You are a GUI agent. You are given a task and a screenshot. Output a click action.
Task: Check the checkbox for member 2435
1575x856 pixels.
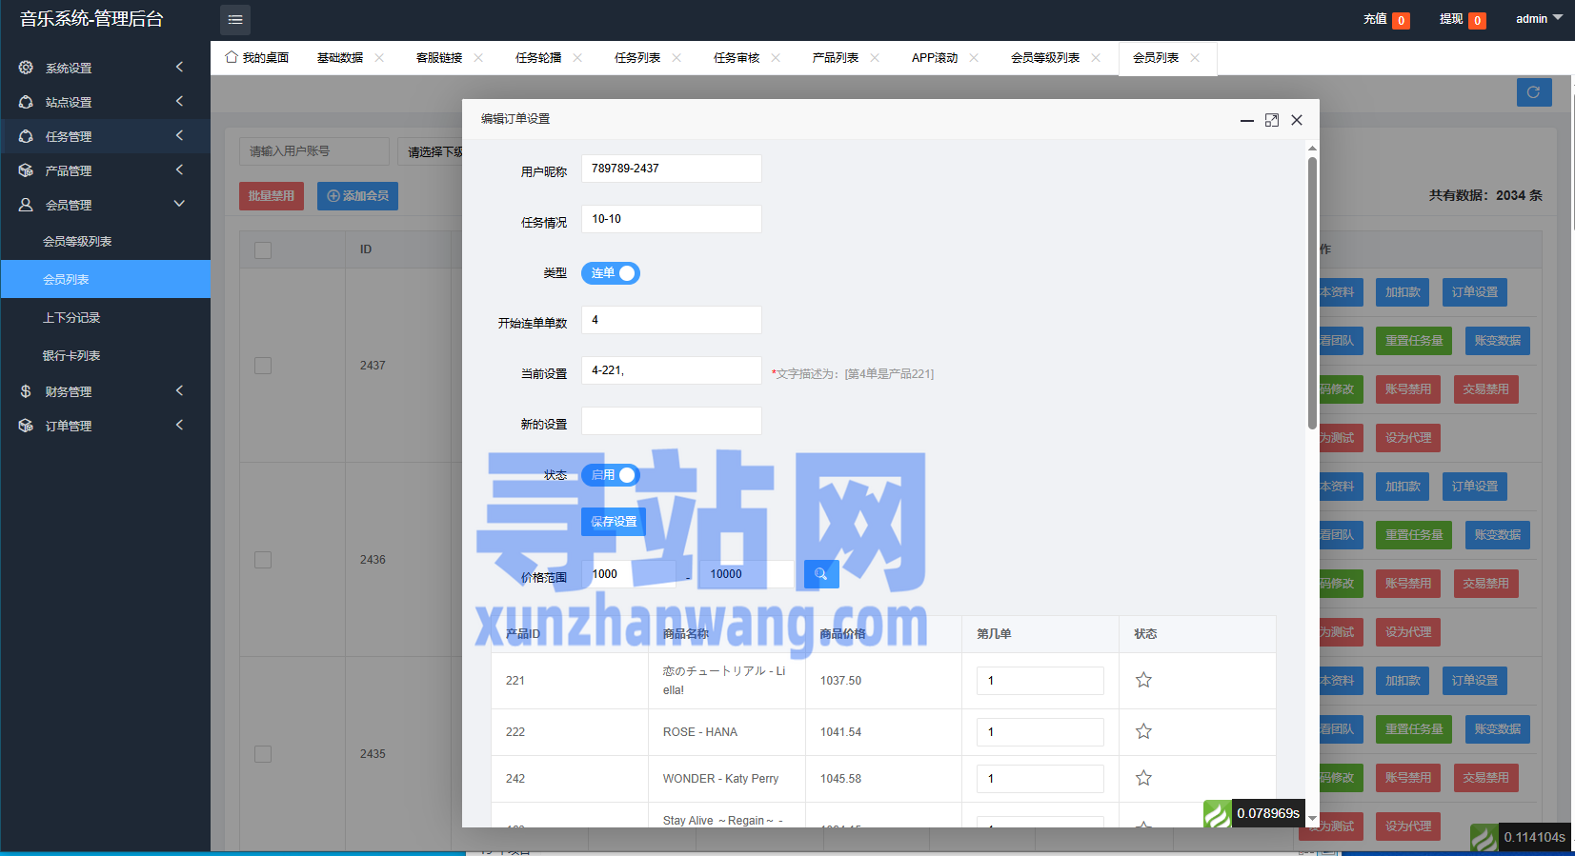point(263,754)
